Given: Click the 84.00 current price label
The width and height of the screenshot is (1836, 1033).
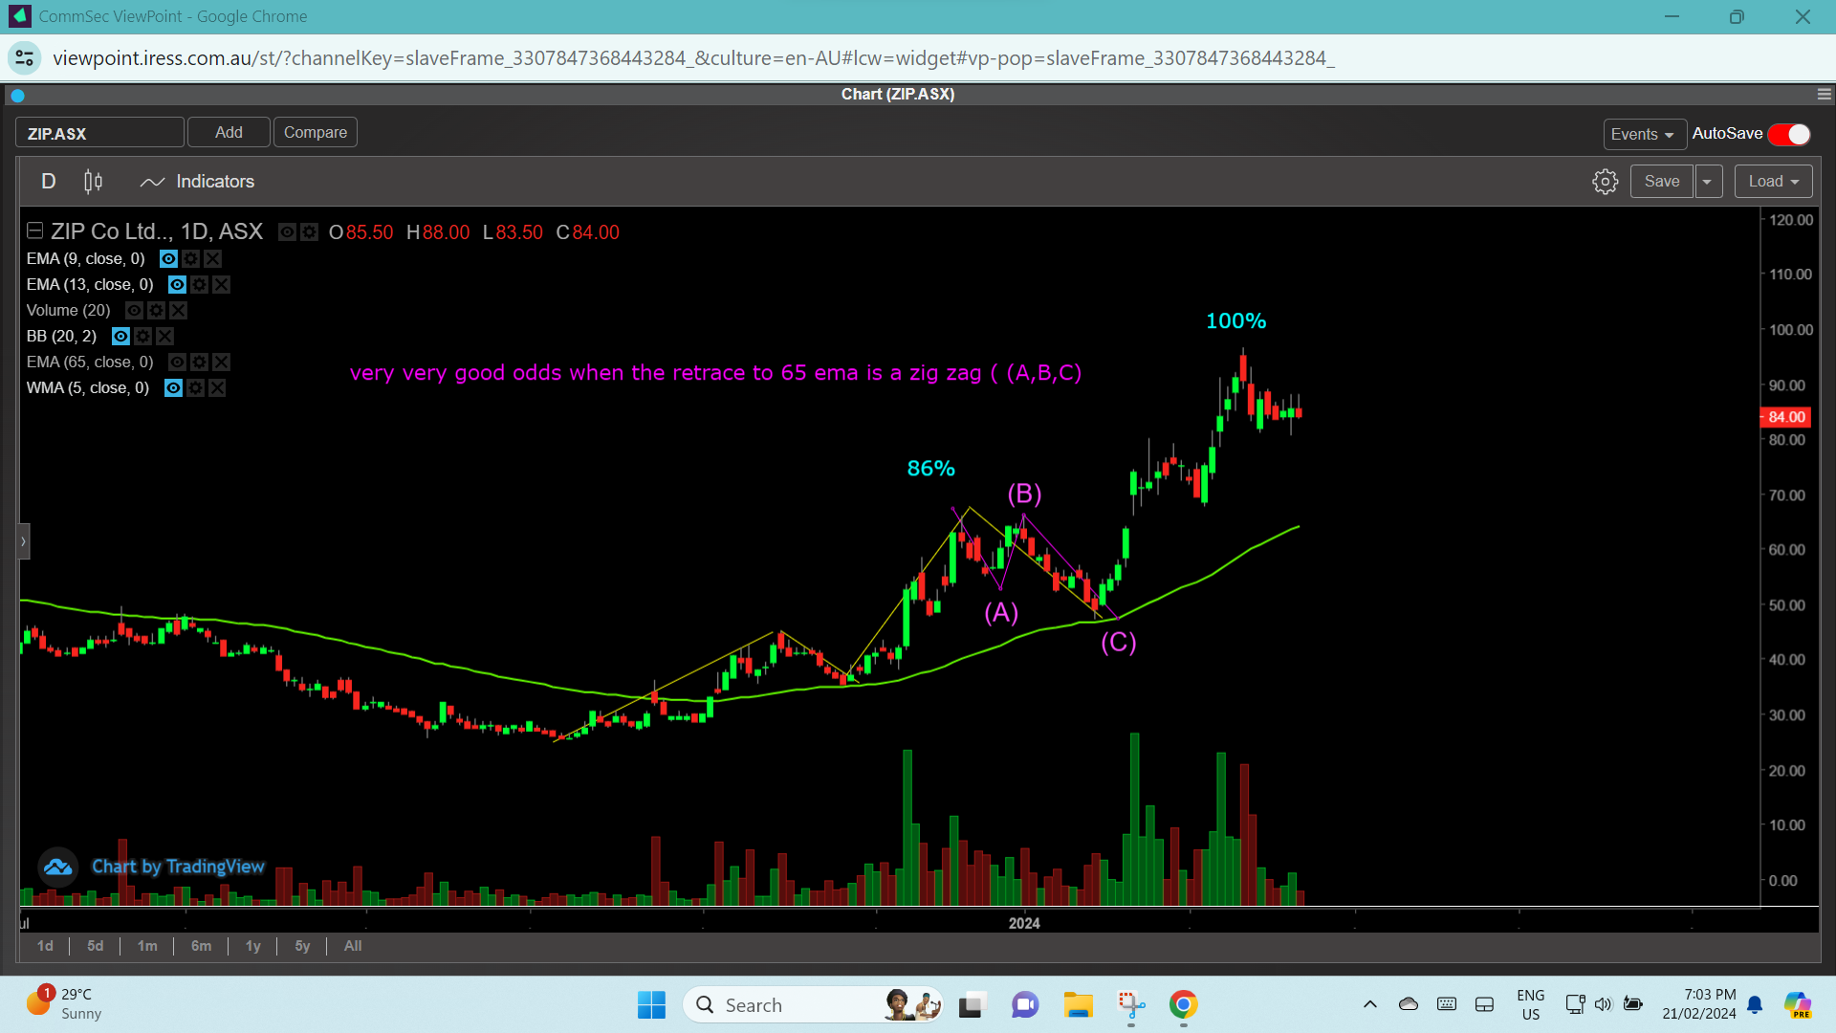Looking at the screenshot, I should click(1785, 417).
